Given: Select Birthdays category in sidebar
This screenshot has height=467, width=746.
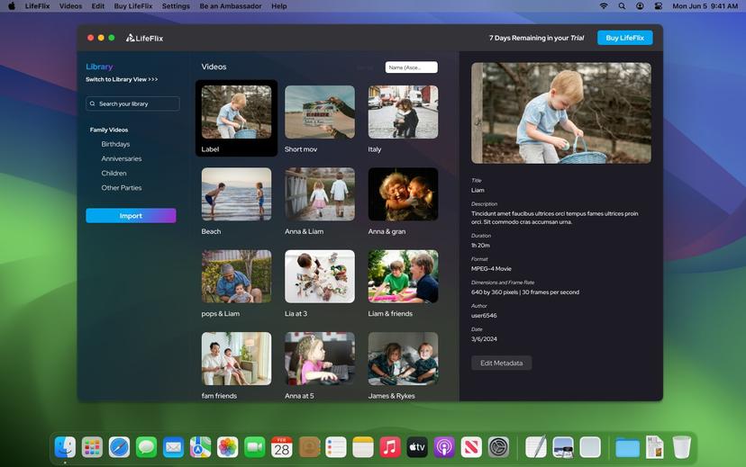Looking at the screenshot, I should click(115, 144).
